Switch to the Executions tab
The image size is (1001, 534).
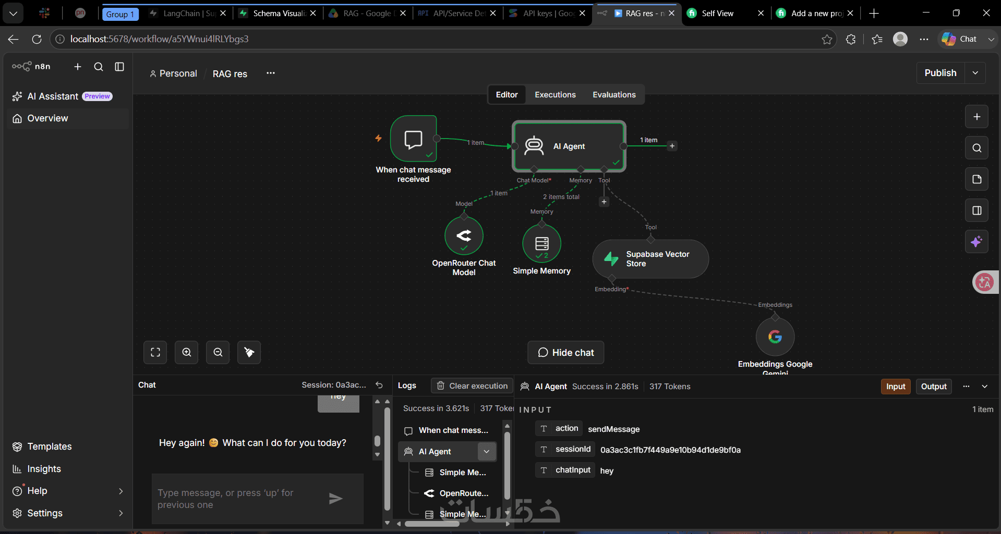click(x=555, y=95)
